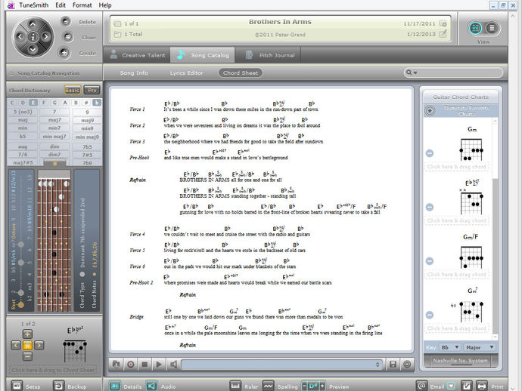The width and height of the screenshot is (522, 391).
Task: Toggle the Details panel button
Action: click(114, 386)
